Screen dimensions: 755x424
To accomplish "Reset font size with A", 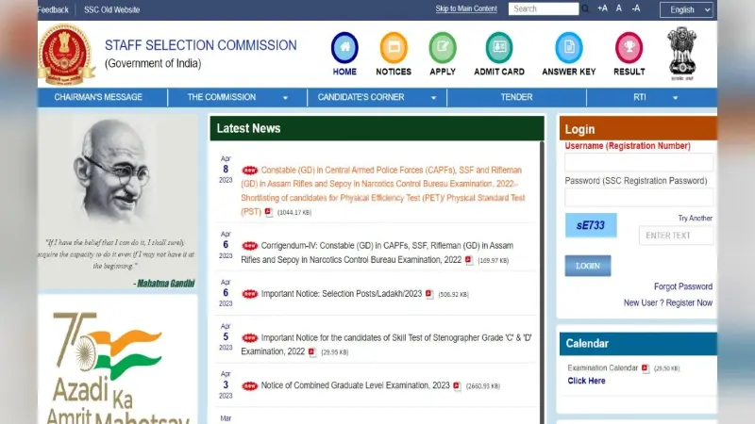I will tap(619, 8).
